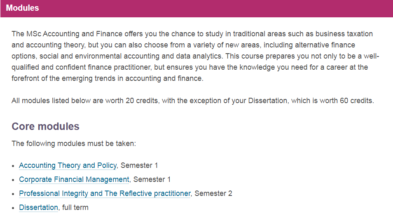This screenshot has width=393, height=219.
Task: Click the bullet before Accounting Theory and Policy
Action: click(x=14, y=166)
